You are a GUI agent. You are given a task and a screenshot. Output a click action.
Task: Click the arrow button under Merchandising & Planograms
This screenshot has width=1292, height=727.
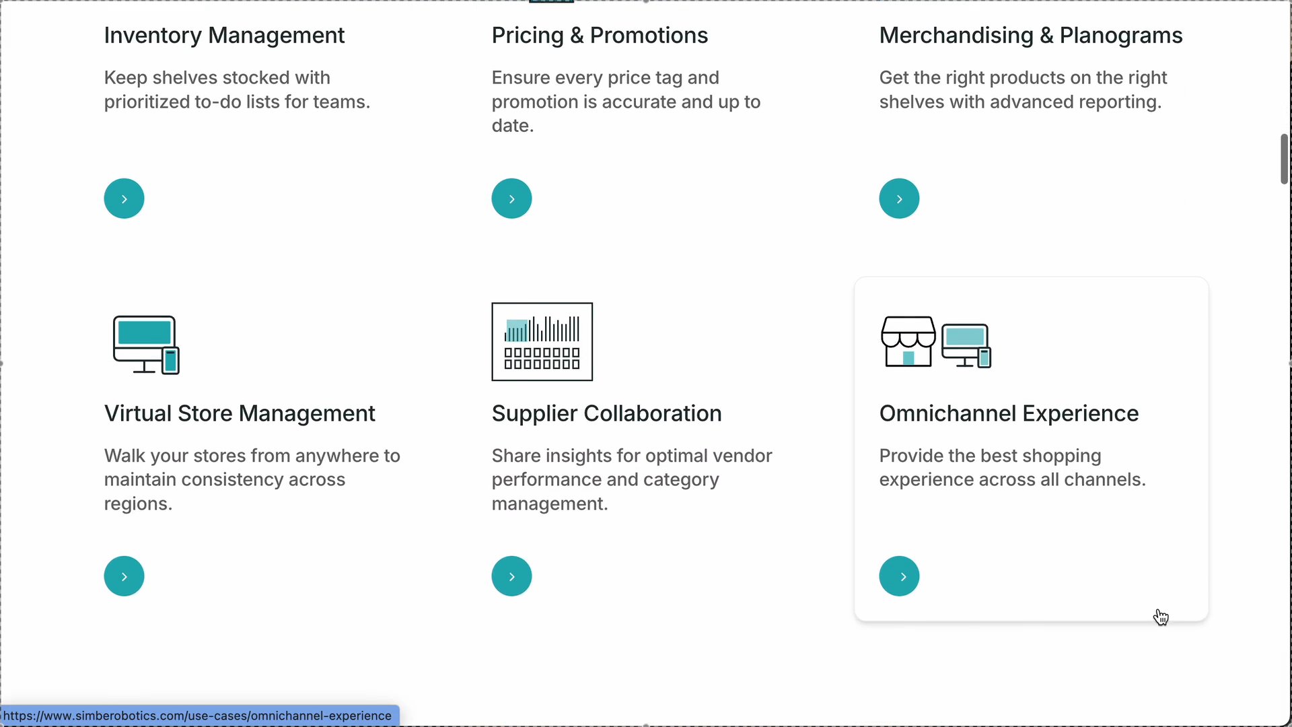click(x=899, y=199)
